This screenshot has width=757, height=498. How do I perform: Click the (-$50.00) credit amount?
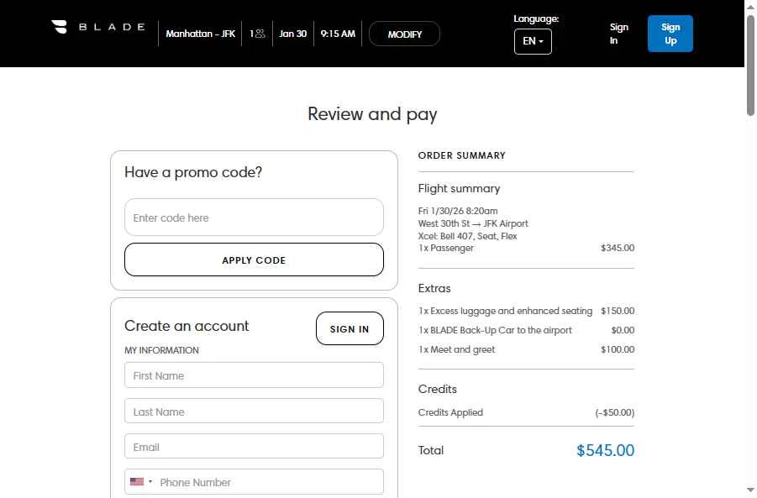click(x=614, y=412)
